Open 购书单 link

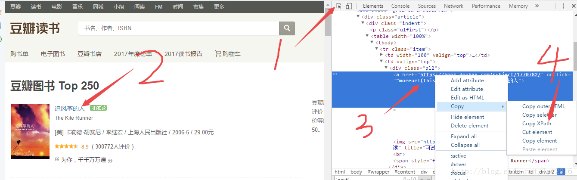(19, 54)
